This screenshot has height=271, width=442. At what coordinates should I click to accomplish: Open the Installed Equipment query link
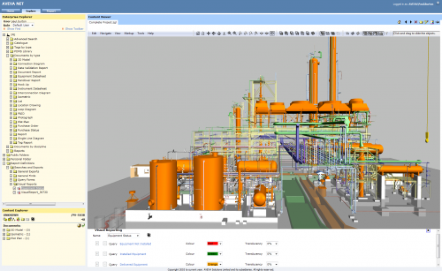click(133, 254)
